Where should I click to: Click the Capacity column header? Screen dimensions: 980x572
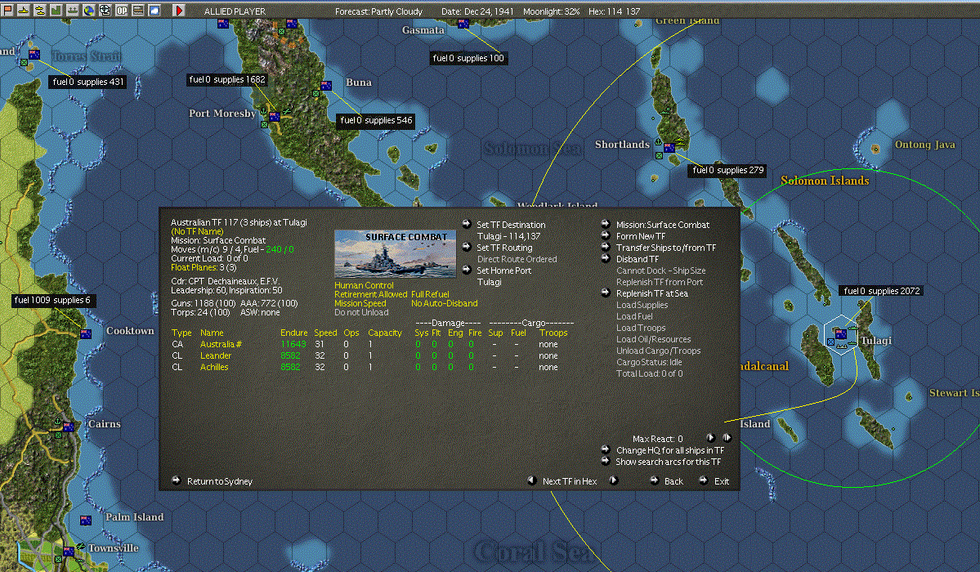384,333
